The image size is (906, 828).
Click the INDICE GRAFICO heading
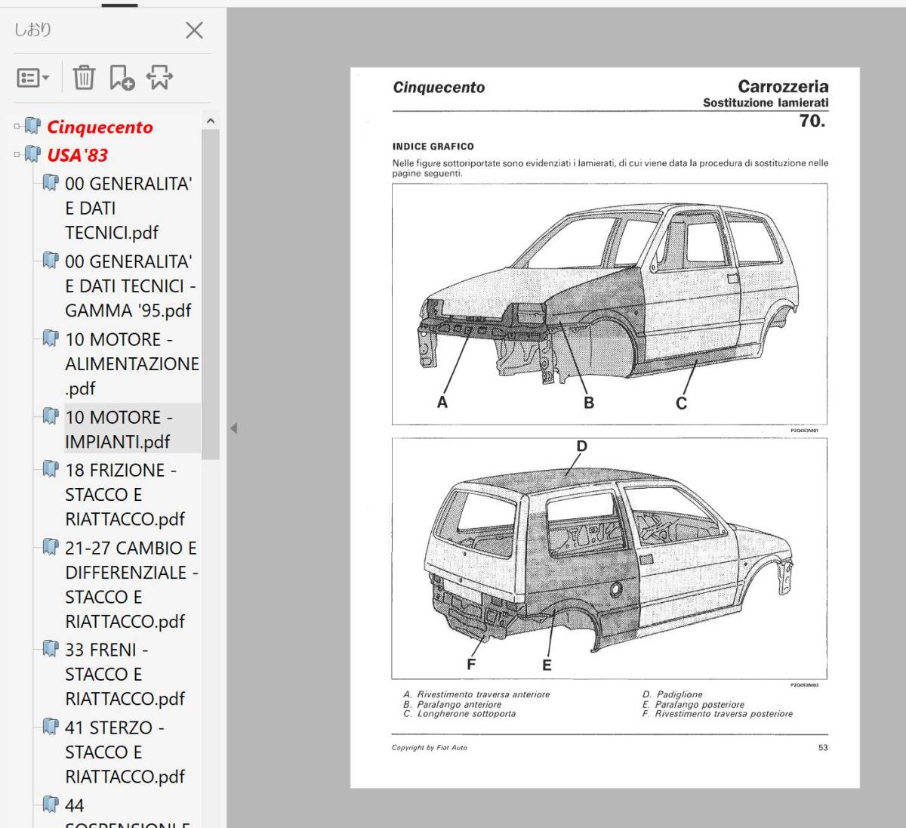(x=433, y=147)
